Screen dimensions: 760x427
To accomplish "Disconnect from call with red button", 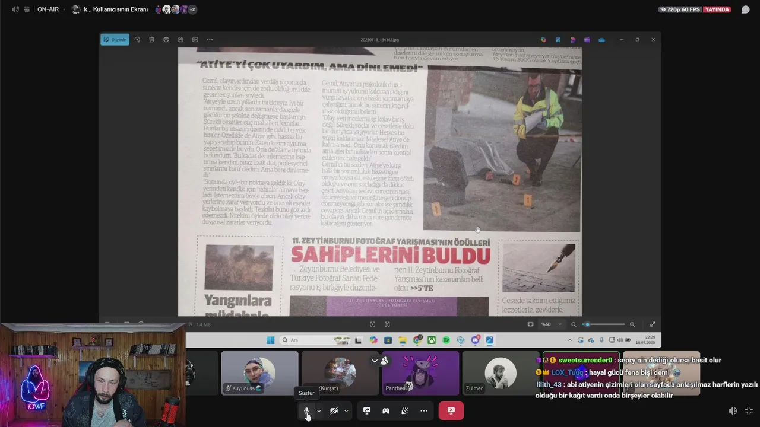I will coord(451,410).
